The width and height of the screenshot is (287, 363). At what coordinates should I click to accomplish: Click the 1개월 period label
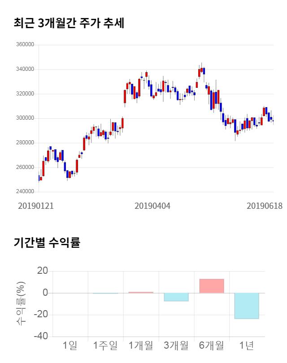point(141,346)
